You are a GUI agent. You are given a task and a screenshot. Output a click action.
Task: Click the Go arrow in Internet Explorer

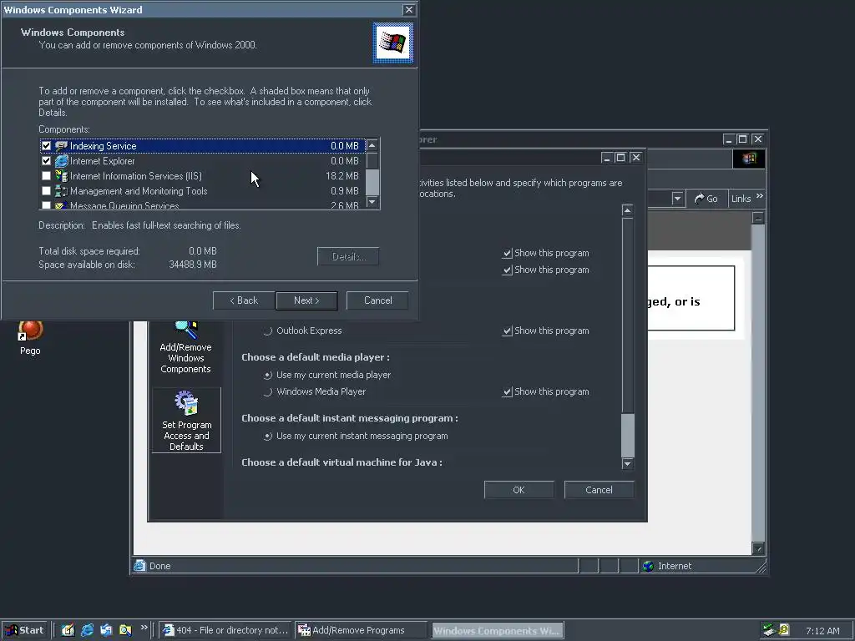(x=699, y=199)
